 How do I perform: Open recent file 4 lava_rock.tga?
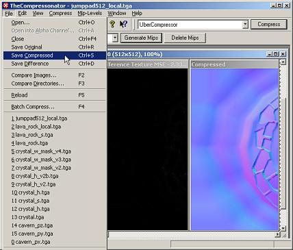pyautogui.click(x=55, y=143)
